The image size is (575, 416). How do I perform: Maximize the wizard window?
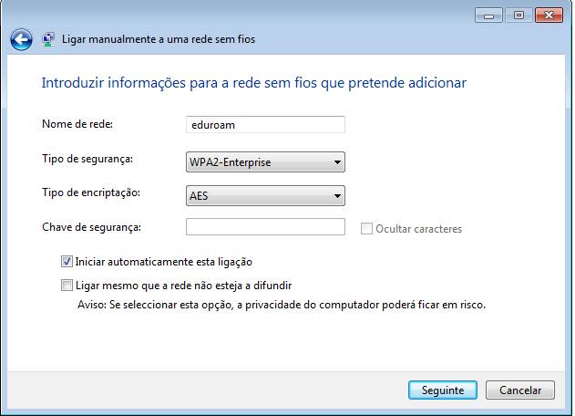click(x=519, y=16)
